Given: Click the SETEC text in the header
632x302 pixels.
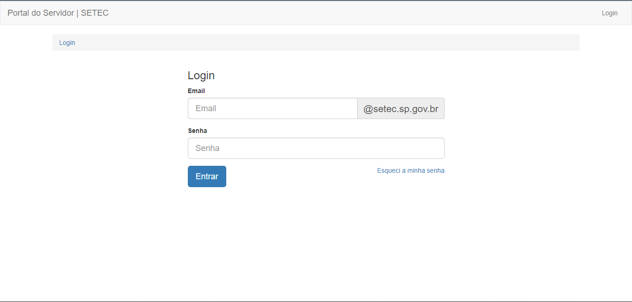Looking at the screenshot, I should (x=95, y=13).
